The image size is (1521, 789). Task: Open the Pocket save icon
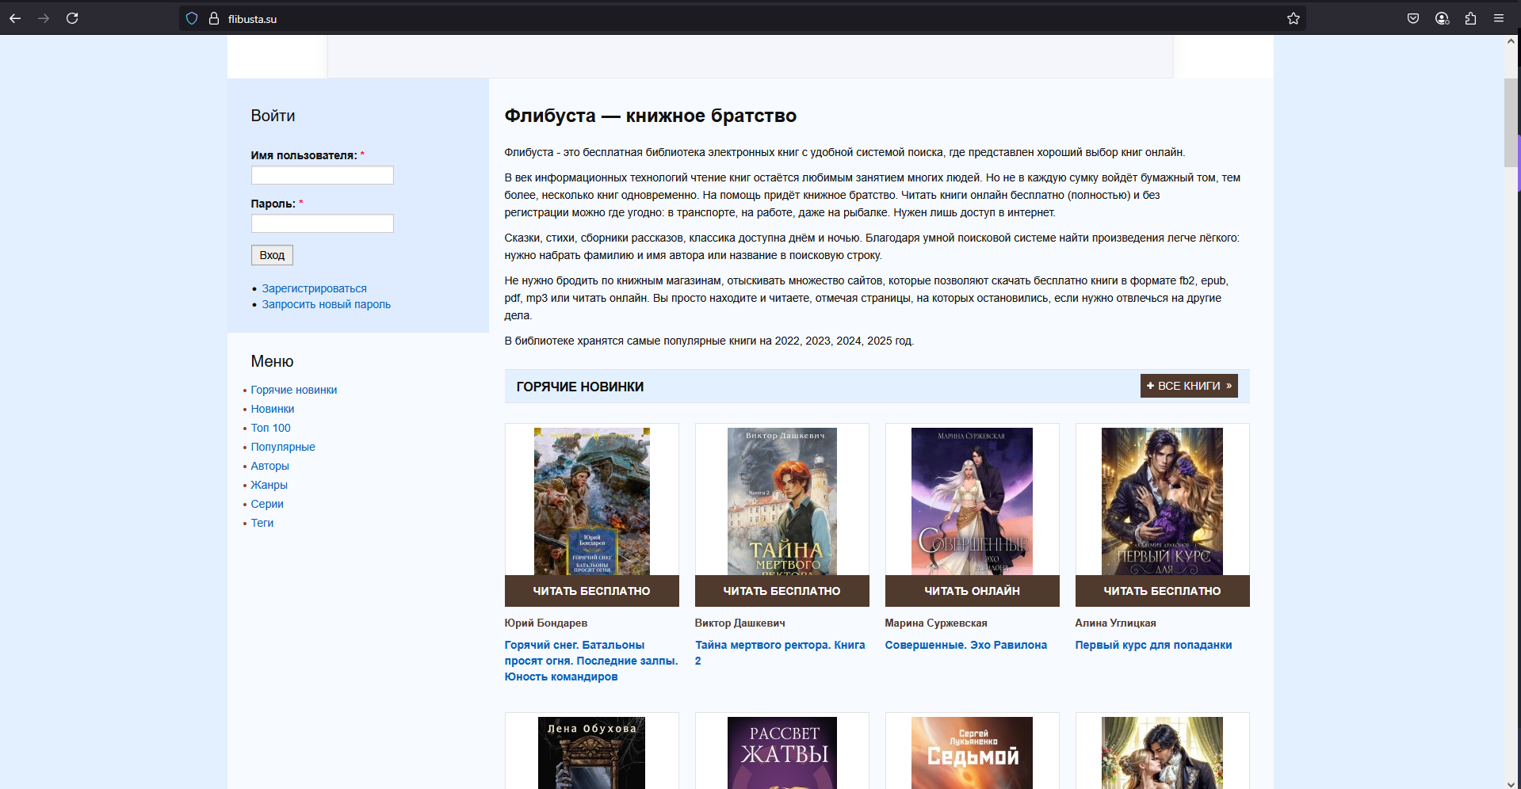(1412, 18)
